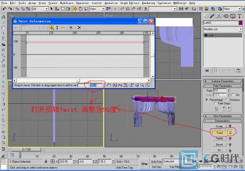Click Show End Result toggle icon
Image resolution: width=245 pixels, height=171 pixels.
[216, 71]
